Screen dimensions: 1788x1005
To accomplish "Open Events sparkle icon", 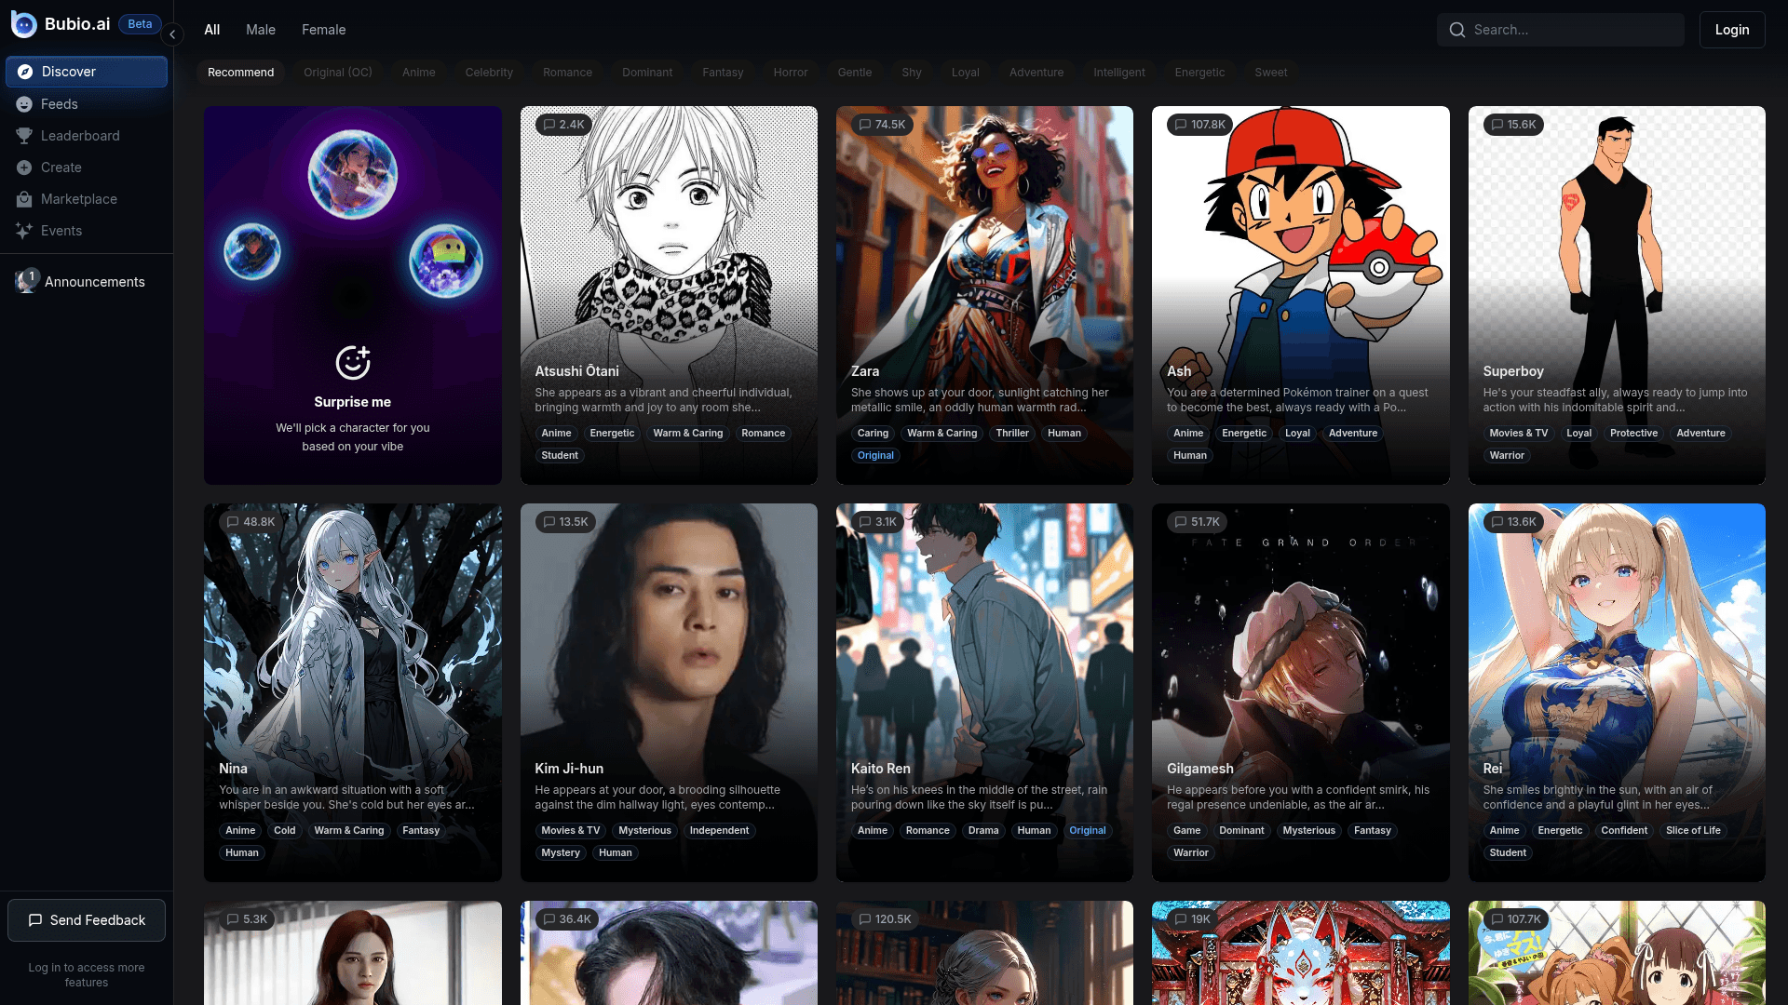I will tap(24, 231).
